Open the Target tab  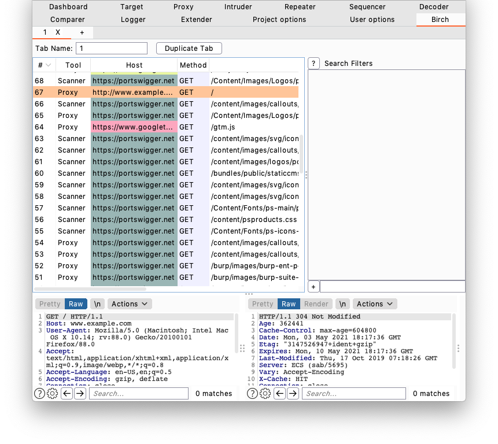(131, 7)
